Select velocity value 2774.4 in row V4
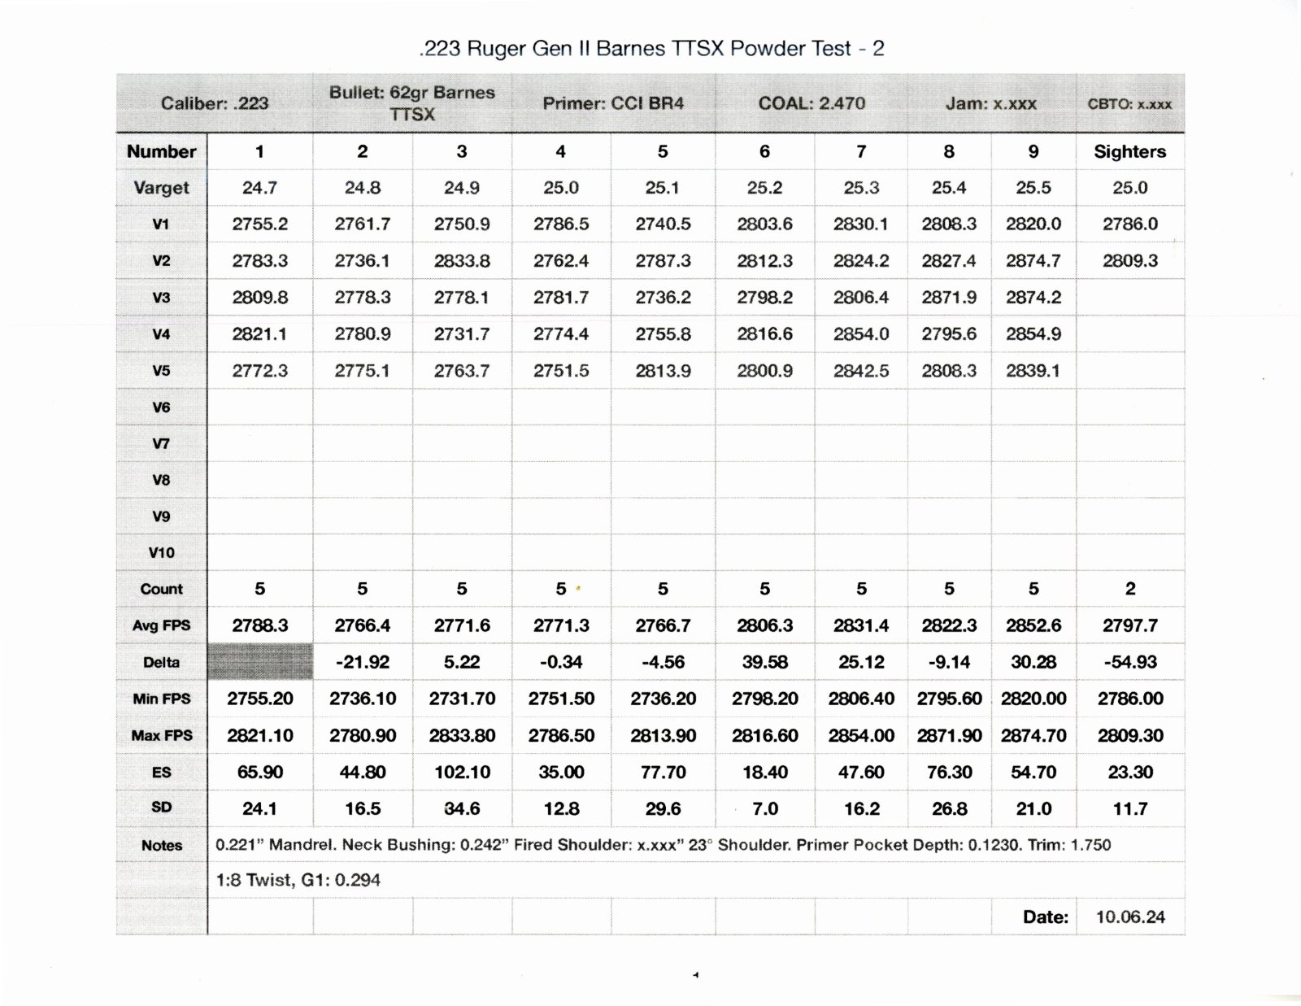 point(561,334)
